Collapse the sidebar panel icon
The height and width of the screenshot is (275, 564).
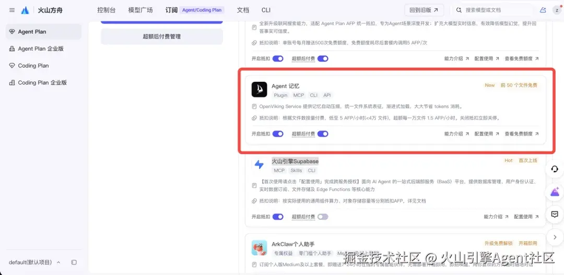(x=74, y=262)
